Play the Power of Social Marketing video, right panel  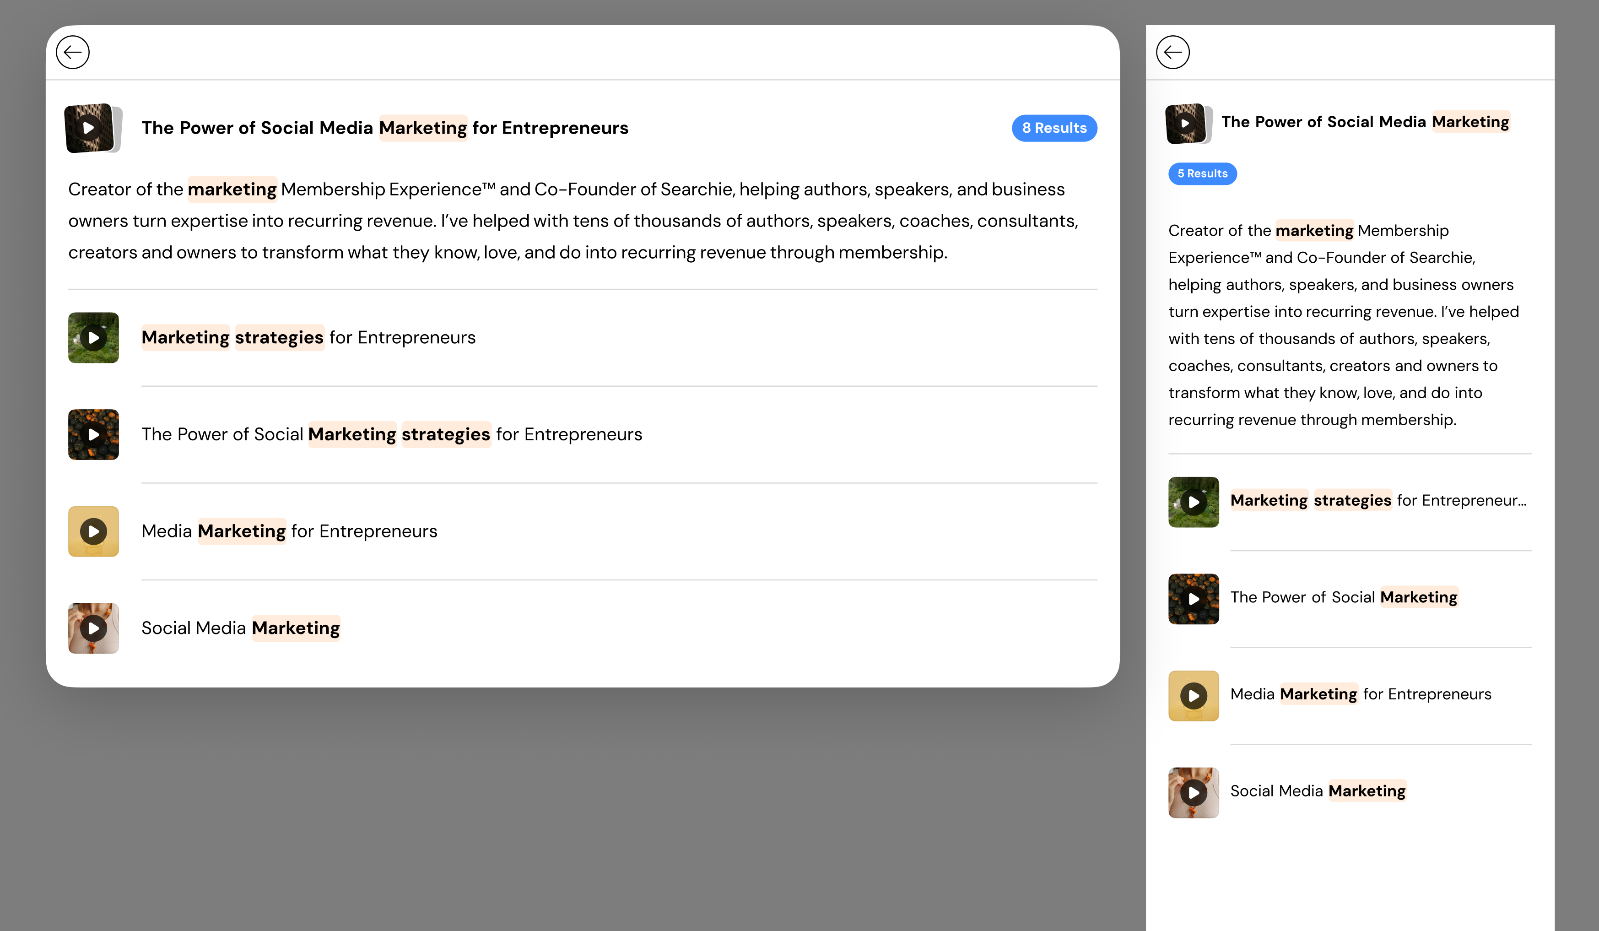(1193, 599)
